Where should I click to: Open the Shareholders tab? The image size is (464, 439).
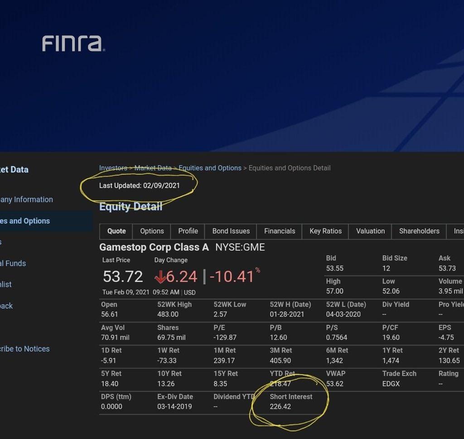point(419,231)
